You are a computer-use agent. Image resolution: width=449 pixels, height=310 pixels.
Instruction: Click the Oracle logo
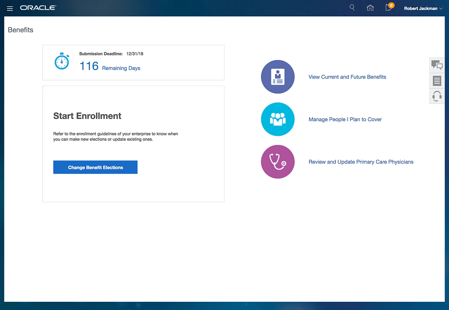[x=38, y=8]
